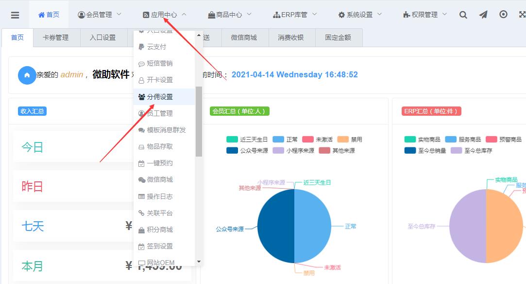Select 签到设置 from the dropdown list

pos(164,247)
